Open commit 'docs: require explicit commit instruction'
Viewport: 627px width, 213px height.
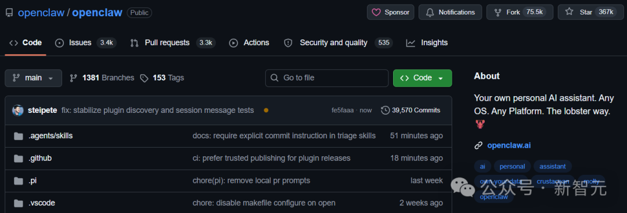[284, 136]
